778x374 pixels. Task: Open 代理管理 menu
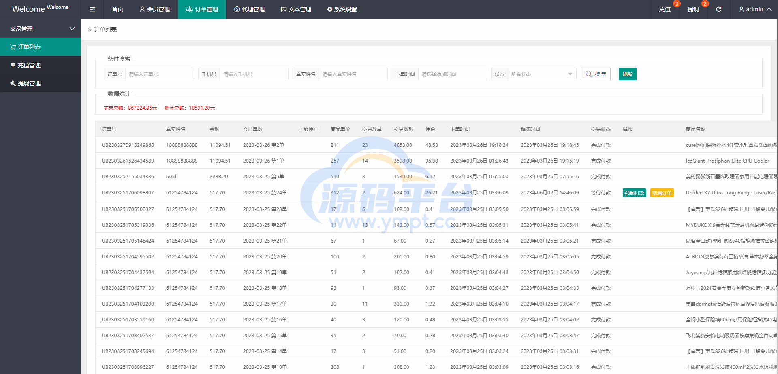pyautogui.click(x=249, y=9)
